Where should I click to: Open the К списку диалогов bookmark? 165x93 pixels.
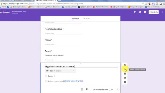[x=69, y=7]
